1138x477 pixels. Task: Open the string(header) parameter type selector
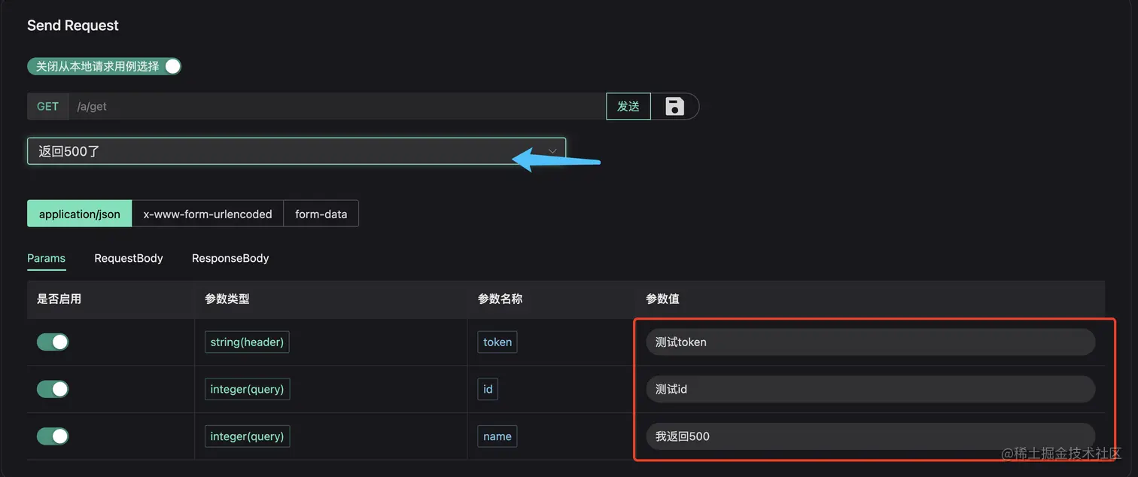(247, 342)
